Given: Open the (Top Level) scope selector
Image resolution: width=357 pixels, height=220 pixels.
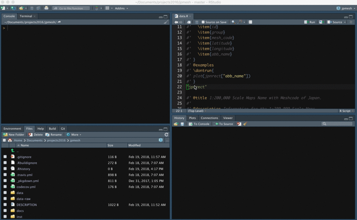Looking at the screenshot, I should click(x=197, y=111).
